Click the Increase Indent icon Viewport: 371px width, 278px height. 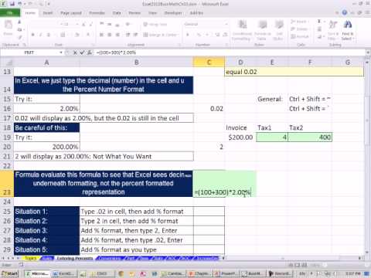pyautogui.click(x=136, y=35)
